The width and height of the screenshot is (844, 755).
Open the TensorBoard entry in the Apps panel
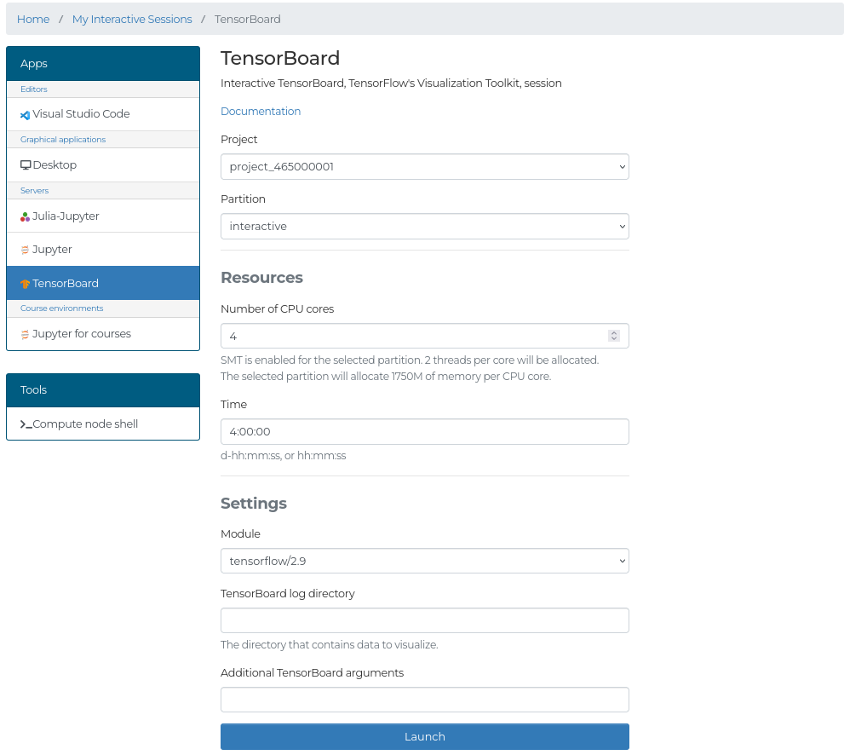(66, 282)
